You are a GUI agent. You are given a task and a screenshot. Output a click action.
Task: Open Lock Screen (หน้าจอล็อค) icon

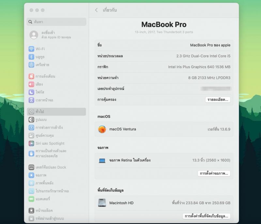(x=31, y=211)
